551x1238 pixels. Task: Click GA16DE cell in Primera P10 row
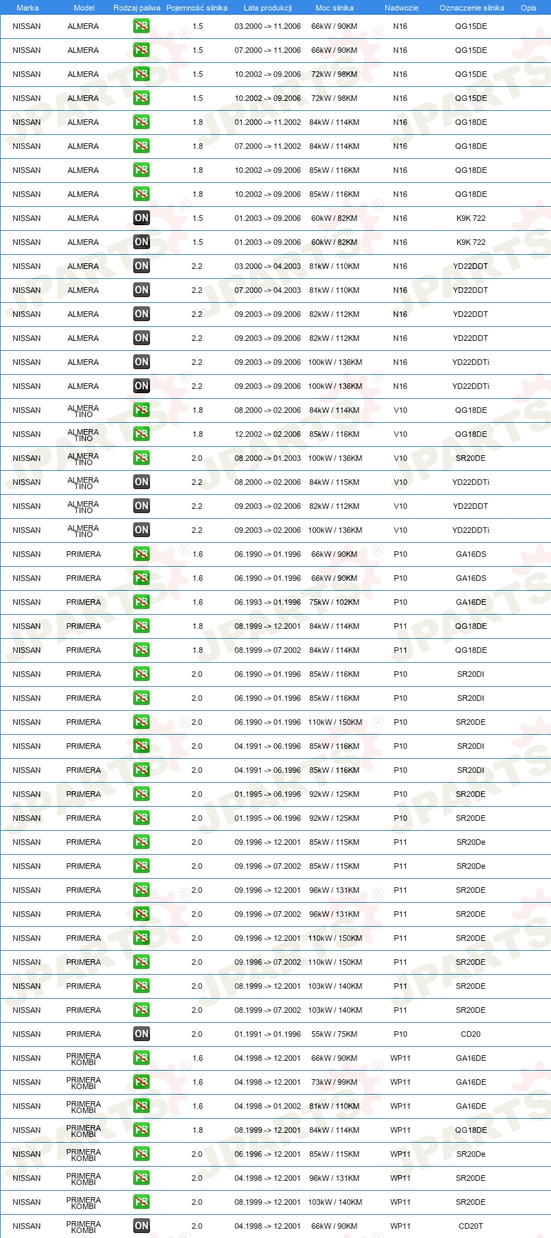point(471,602)
